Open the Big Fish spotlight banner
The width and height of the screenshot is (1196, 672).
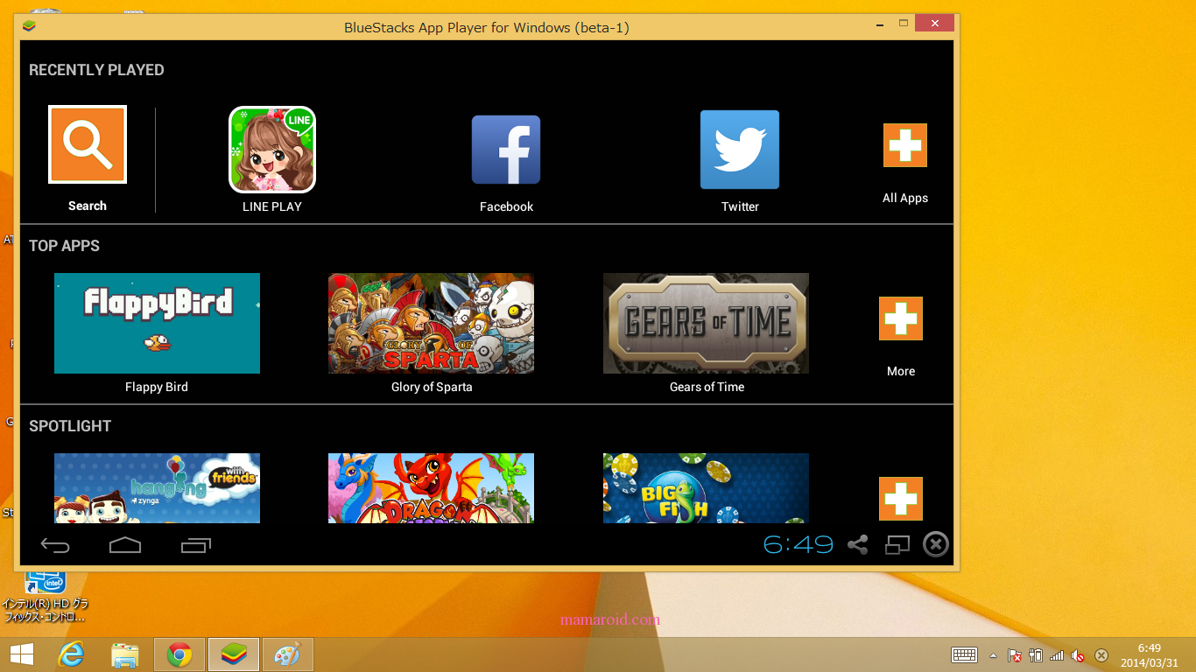(706, 488)
